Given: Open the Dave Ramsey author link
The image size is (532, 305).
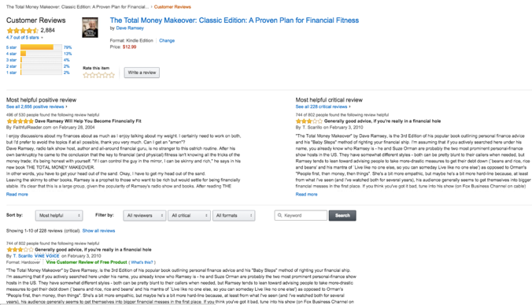Looking at the screenshot, I should point(130,28).
